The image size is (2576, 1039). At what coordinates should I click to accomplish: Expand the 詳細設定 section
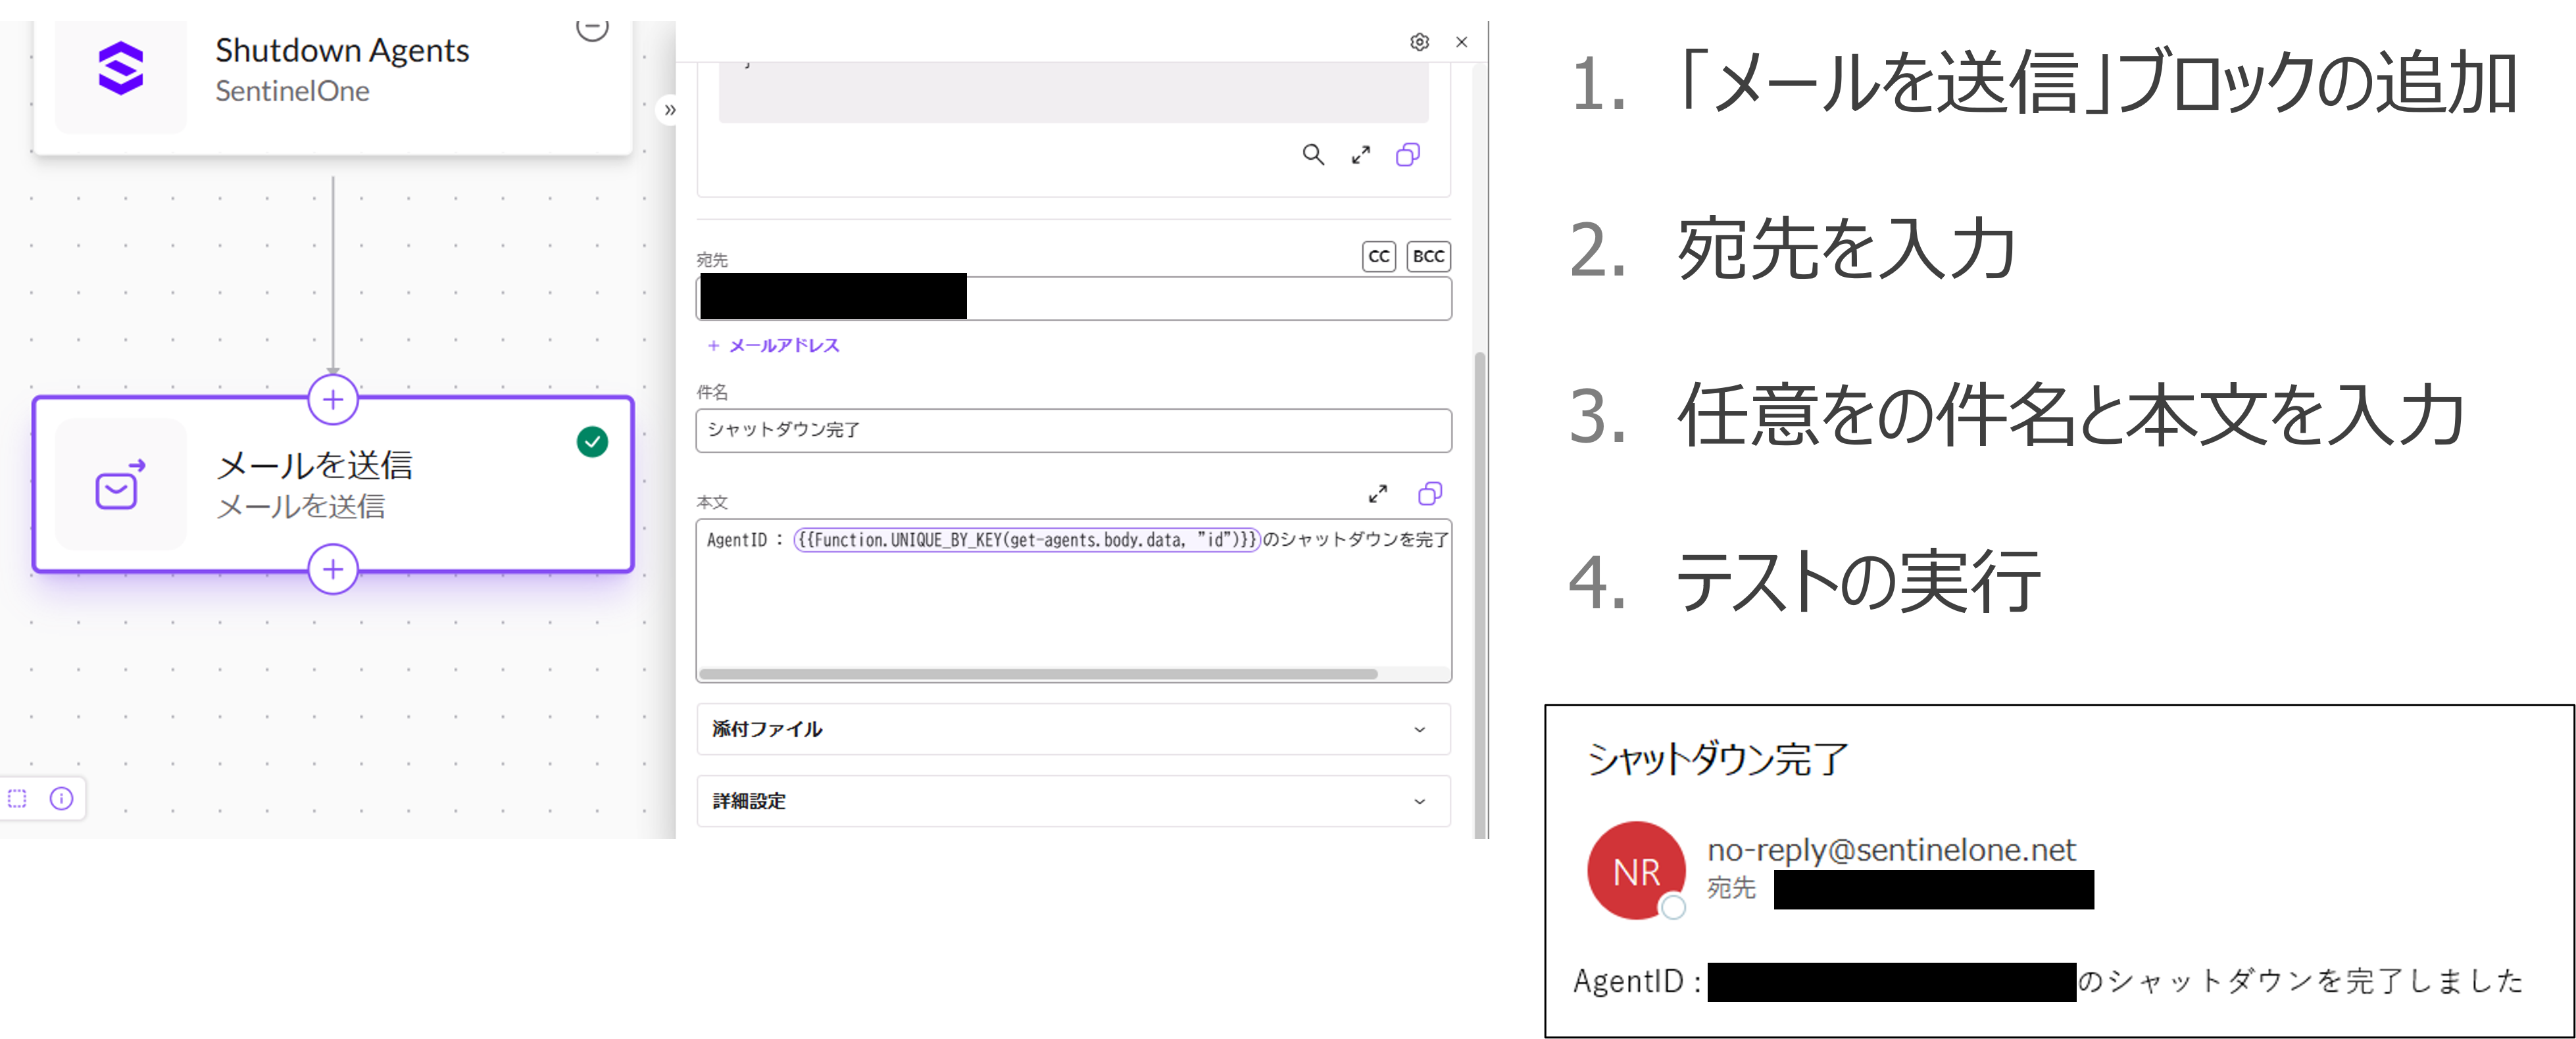[x=1073, y=801]
